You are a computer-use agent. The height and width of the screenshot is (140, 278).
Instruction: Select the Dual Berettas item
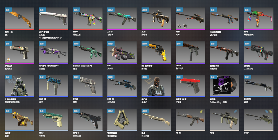coord(122,120)
